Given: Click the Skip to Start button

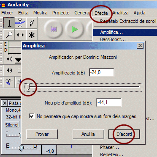Looking at the screenshot, I should point(54,29).
